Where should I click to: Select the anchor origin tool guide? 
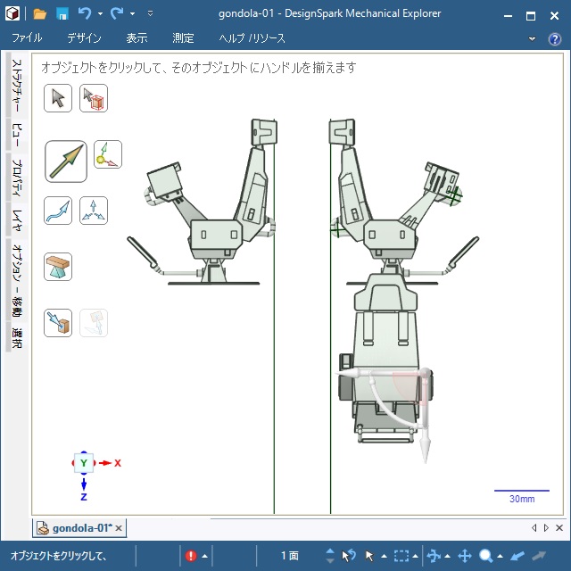pos(108,154)
